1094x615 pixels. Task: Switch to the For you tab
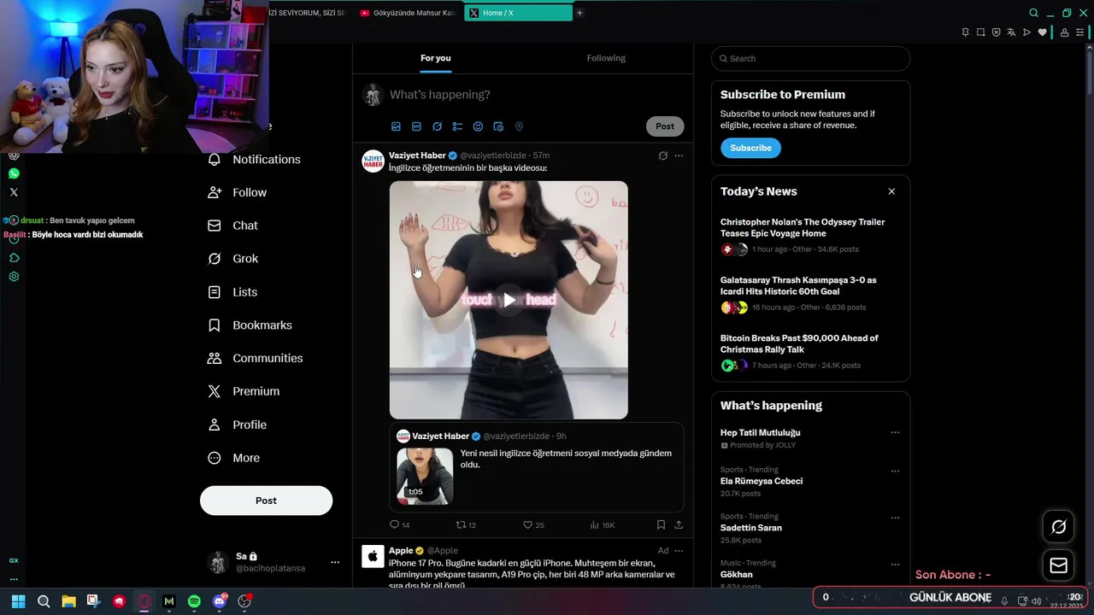[x=436, y=58]
